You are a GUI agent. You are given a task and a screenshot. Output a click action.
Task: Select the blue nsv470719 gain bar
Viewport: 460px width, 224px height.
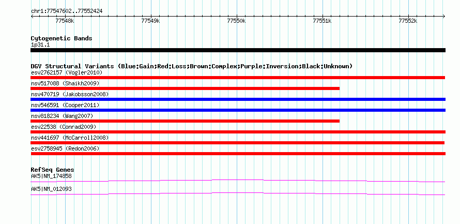(238, 99)
